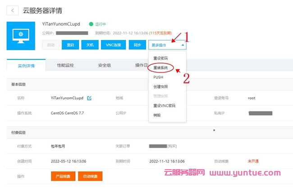Click the orange 产品续费 button
293x189 pixels.
[x=63, y=176]
